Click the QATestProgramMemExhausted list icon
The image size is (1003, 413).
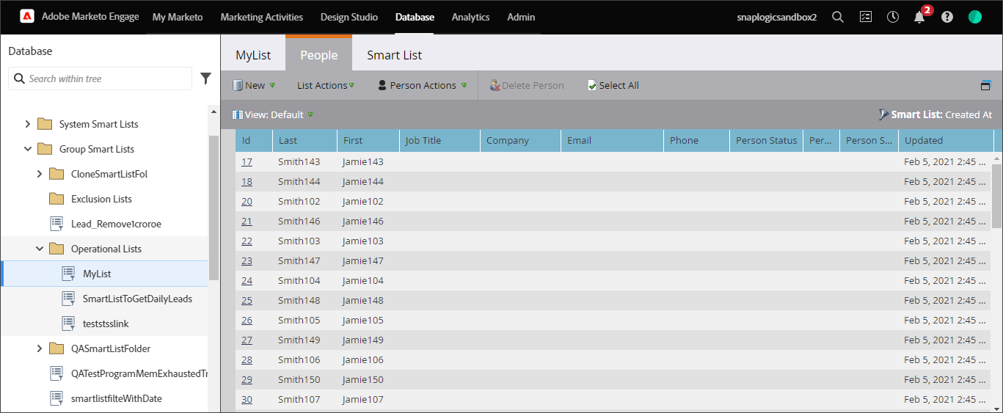(56, 373)
